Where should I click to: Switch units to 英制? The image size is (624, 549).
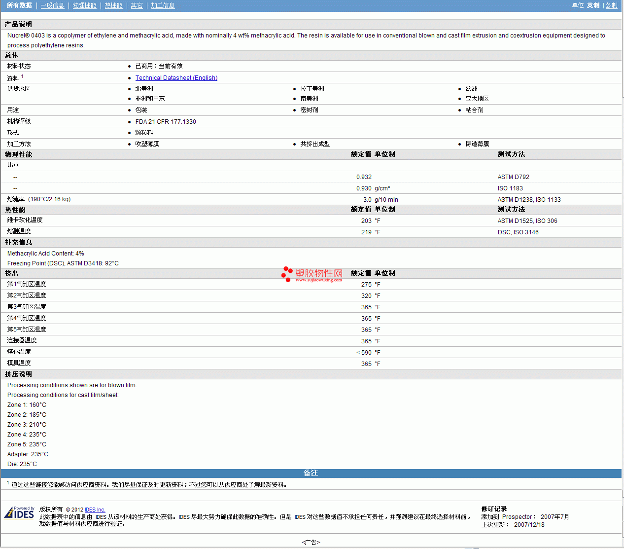pos(593,5)
